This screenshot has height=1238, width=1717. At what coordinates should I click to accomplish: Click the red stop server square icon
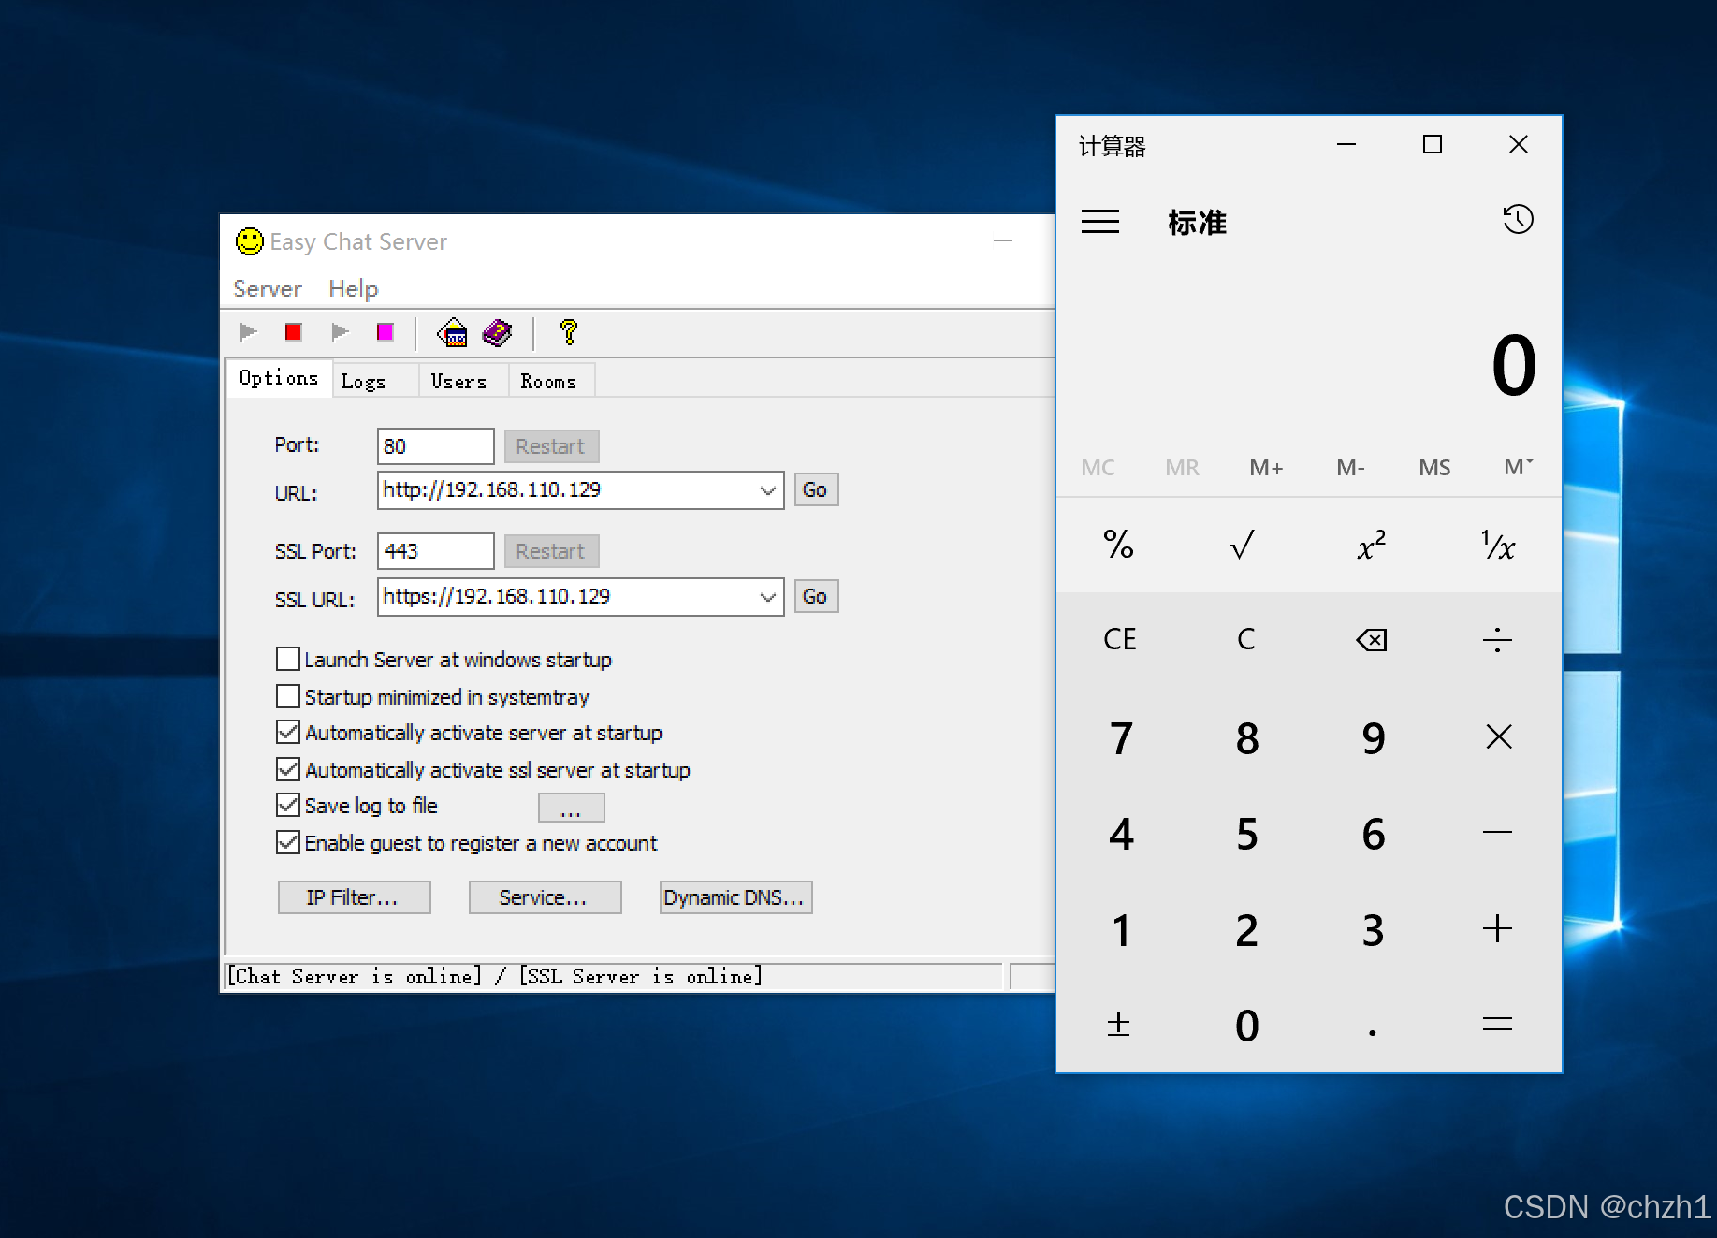coord(294,332)
